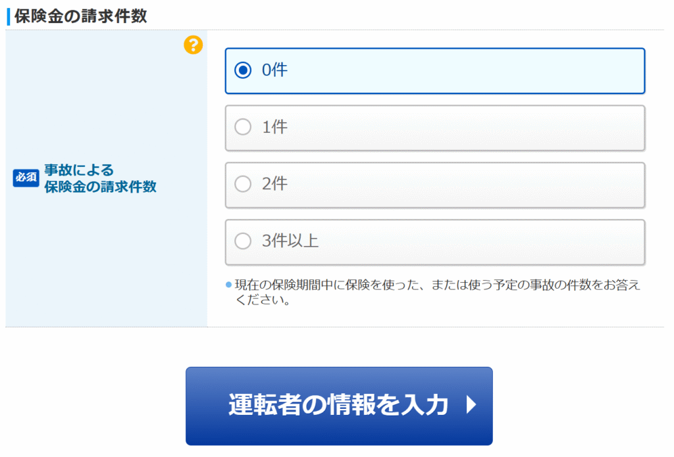Select the 1件 radio button circle

(243, 127)
